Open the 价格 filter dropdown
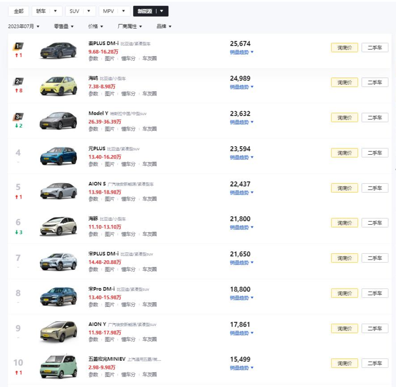 click(95, 26)
